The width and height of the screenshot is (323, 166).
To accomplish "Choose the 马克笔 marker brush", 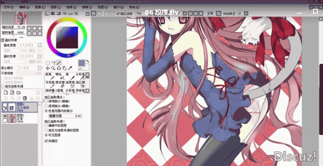I will [50, 84].
